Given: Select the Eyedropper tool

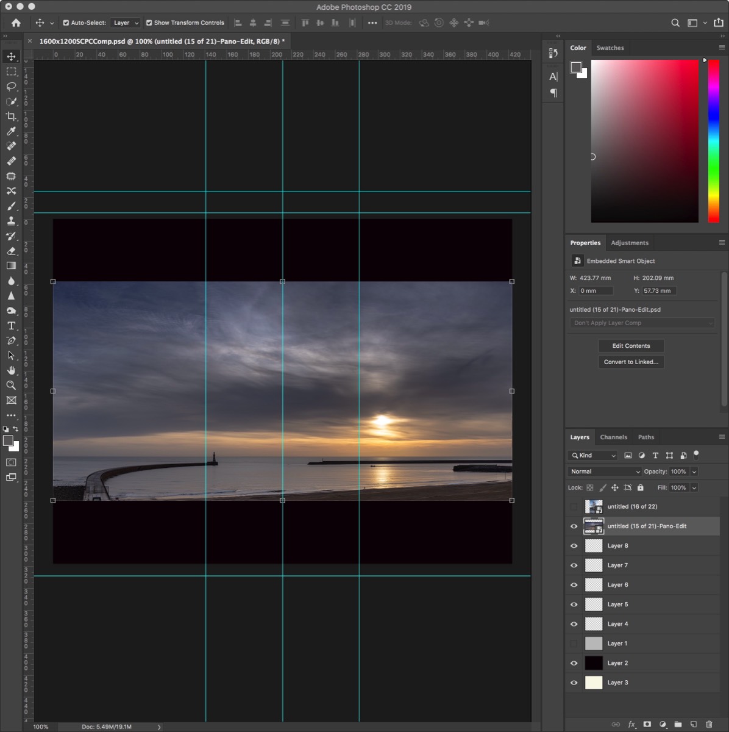Looking at the screenshot, I should click(11, 131).
